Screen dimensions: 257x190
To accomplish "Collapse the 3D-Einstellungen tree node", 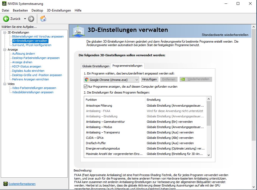I will pos(5,32).
